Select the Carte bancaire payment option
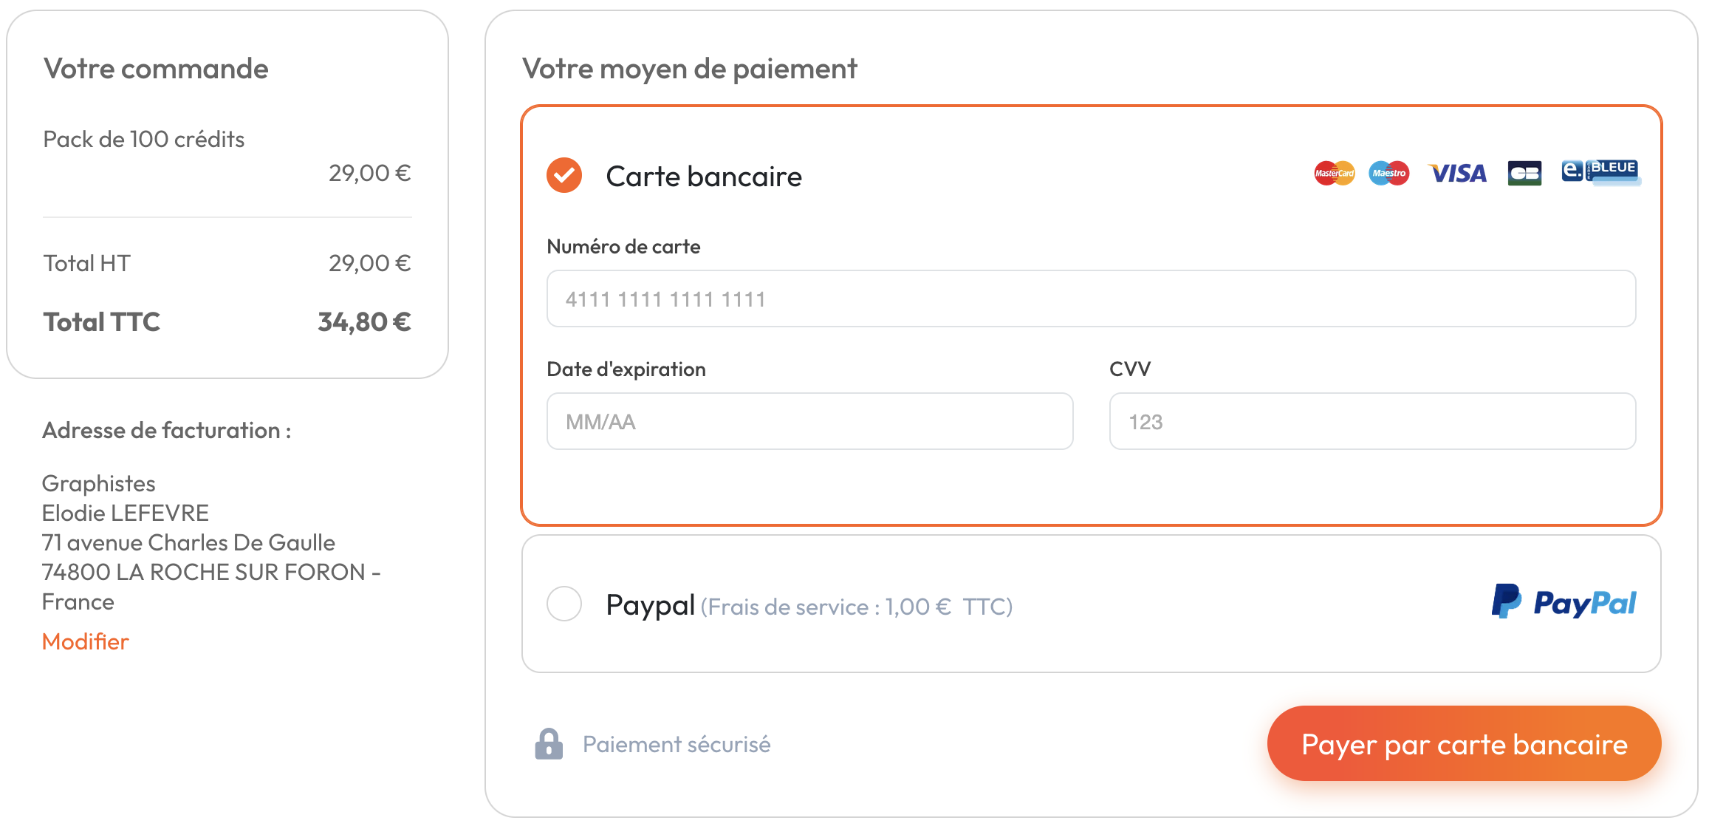This screenshot has width=1709, height=829. [564, 175]
